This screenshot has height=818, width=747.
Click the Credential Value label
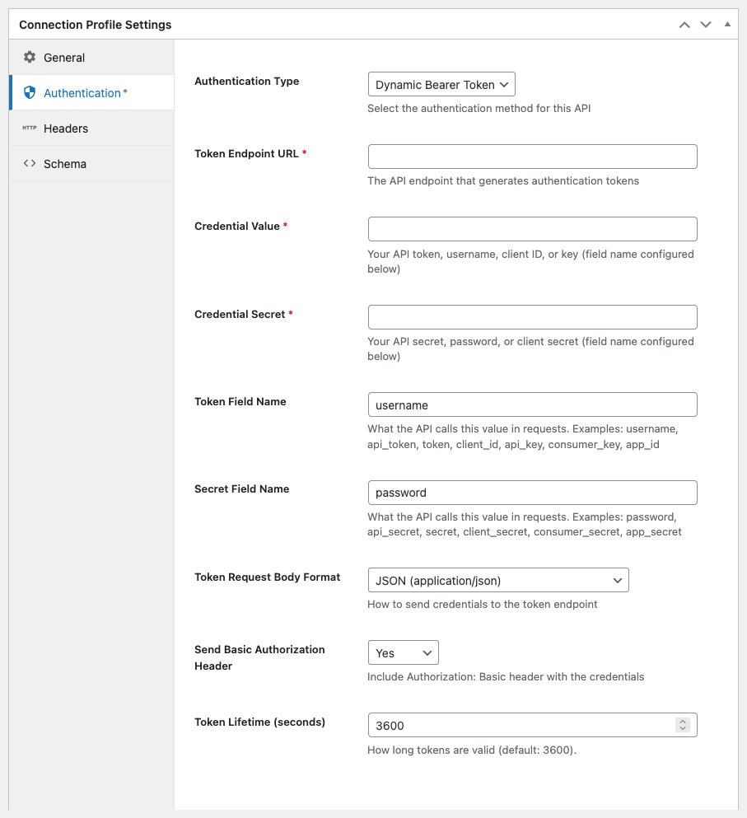241,226
